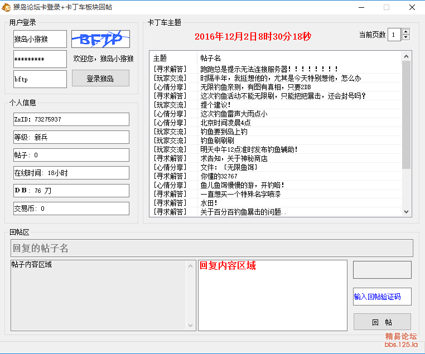Click the 当前页数 page number box

click(394, 35)
